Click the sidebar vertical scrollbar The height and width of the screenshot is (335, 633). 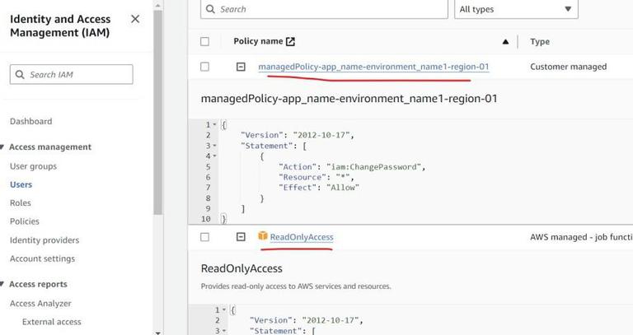pos(157,123)
